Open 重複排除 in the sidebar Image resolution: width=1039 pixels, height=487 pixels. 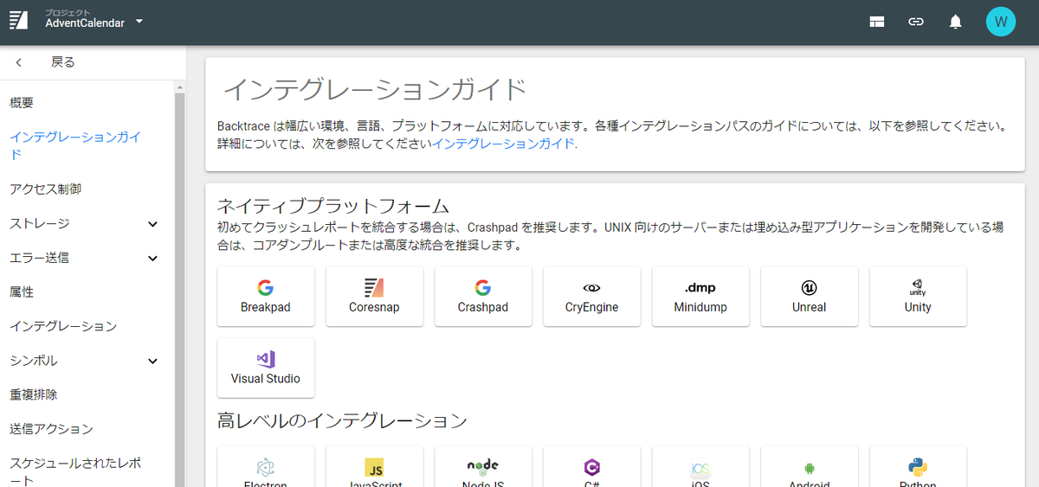pyautogui.click(x=34, y=394)
